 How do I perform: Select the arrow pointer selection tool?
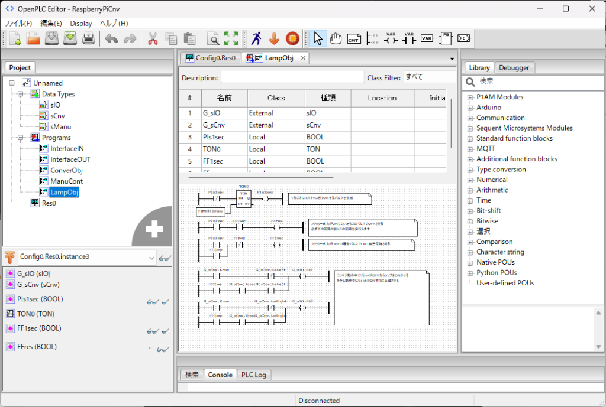tap(318, 38)
